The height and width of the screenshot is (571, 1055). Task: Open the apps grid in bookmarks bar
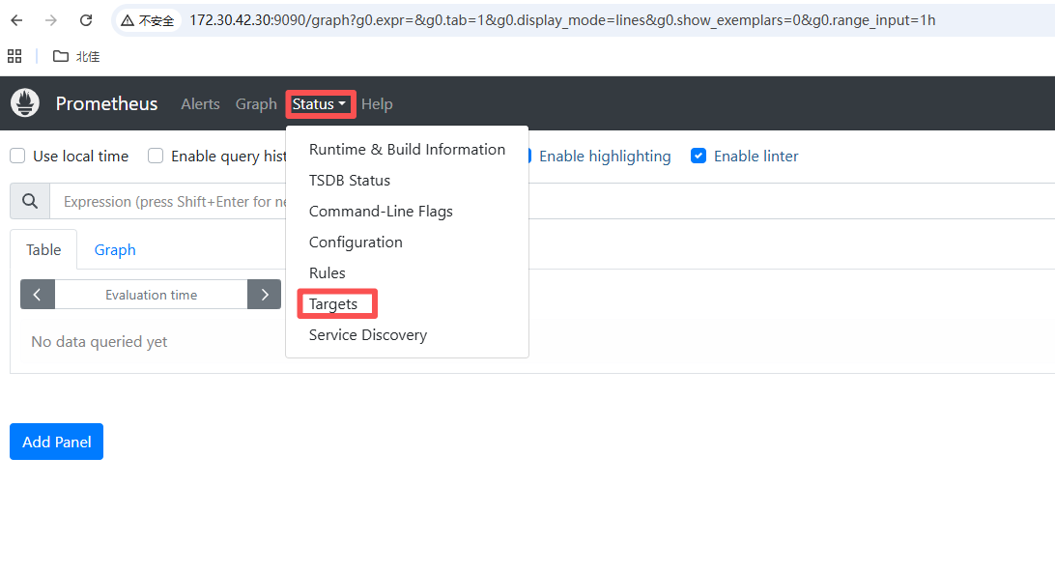[x=14, y=56]
